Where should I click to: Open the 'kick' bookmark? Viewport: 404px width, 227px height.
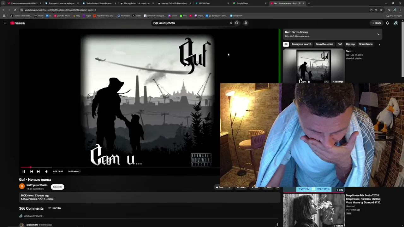183,16
